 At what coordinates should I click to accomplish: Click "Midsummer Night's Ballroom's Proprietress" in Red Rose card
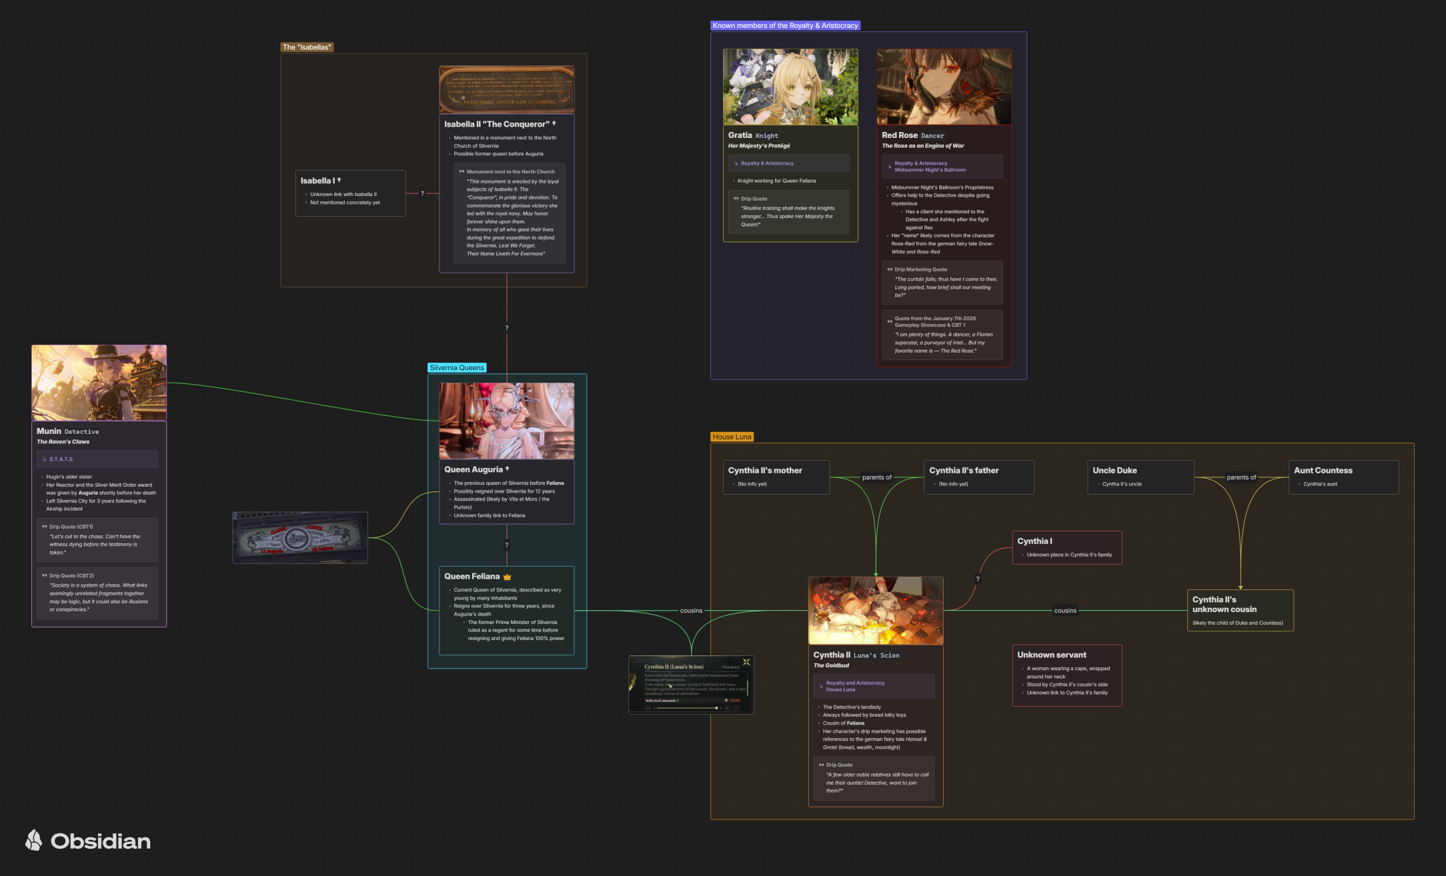click(x=942, y=187)
